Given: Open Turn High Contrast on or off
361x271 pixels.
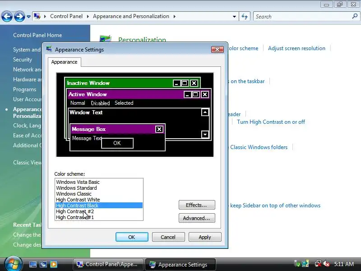Looking at the screenshot, I should point(271,122).
